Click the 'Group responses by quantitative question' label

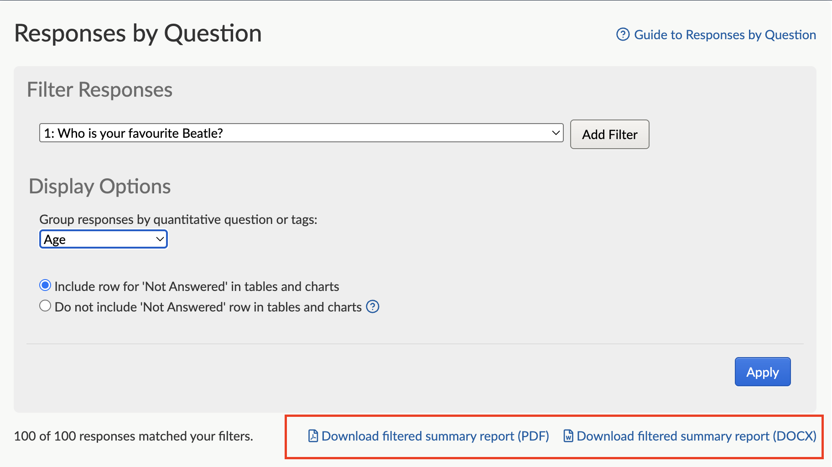(178, 219)
